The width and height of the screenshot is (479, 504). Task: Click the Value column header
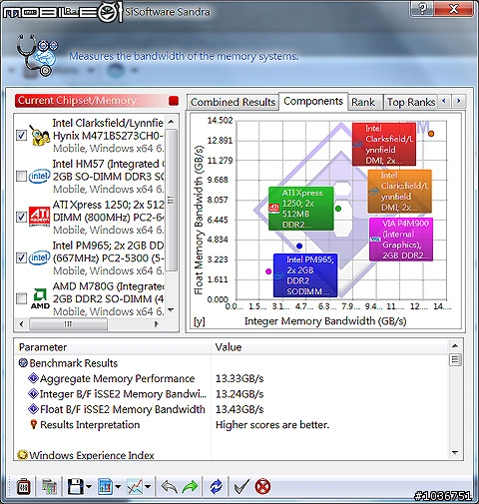pos(329,347)
